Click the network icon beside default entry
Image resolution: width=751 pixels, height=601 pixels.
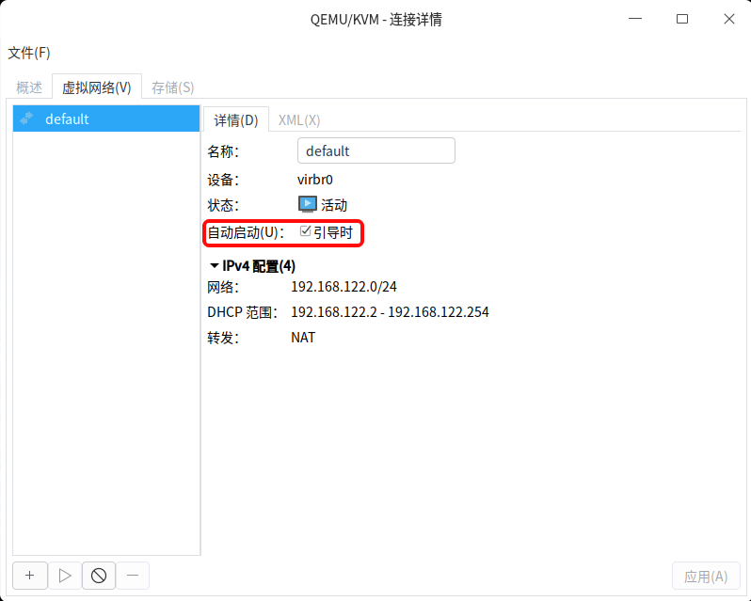(x=26, y=119)
